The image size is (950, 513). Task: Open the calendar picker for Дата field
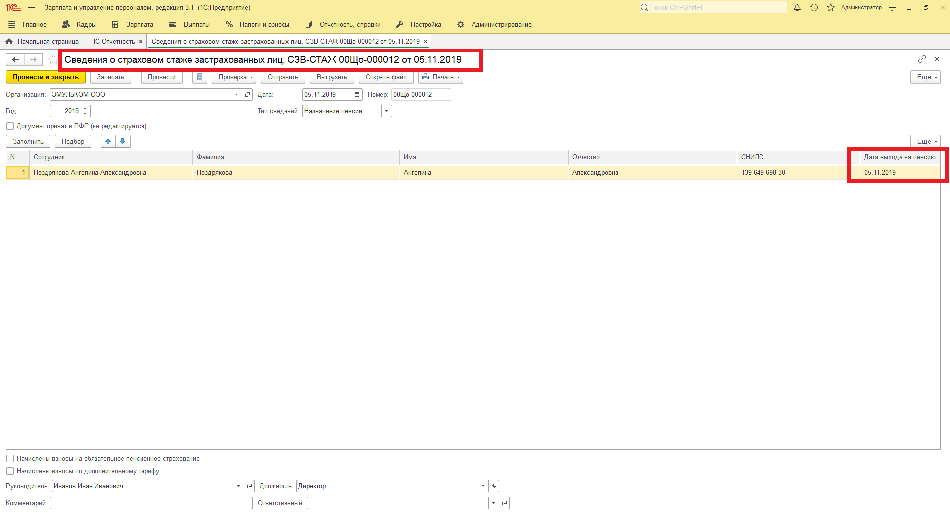[357, 95]
